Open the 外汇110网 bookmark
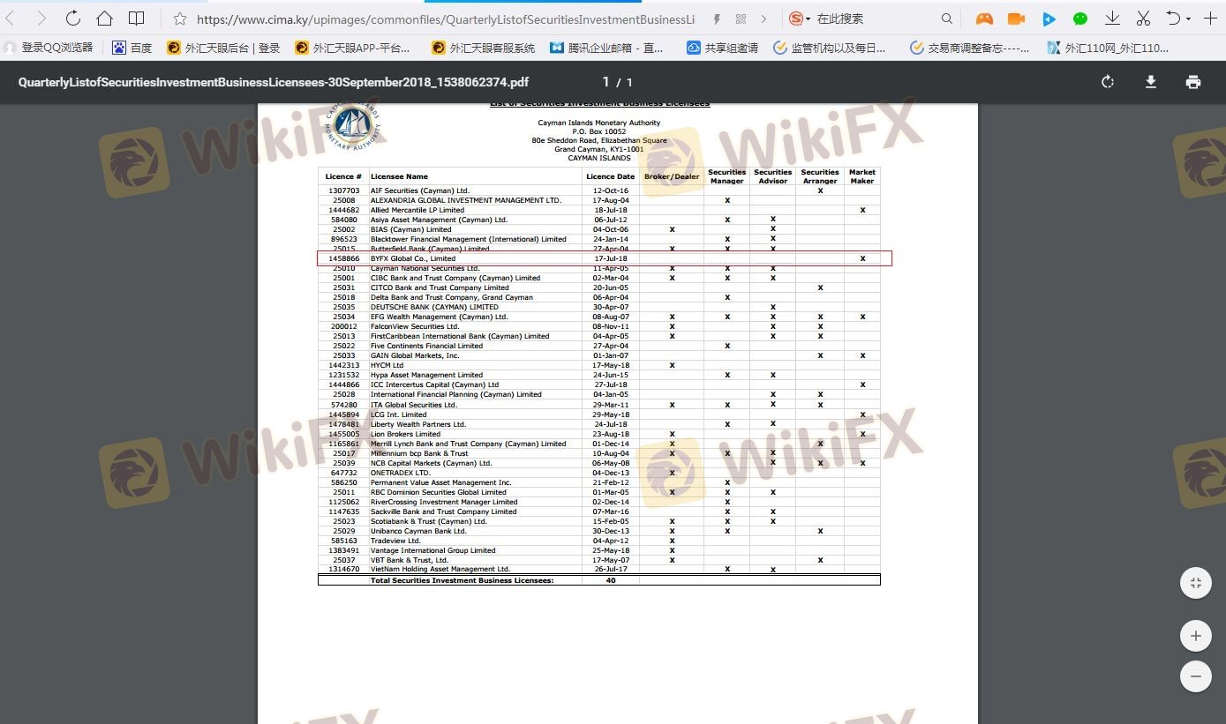The image size is (1226, 724). (x=1108, y=48)
